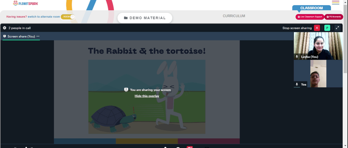Screen dimensions: 348x148
Task: Click the red stop screen sharing X button
Action: click(317, 28)
